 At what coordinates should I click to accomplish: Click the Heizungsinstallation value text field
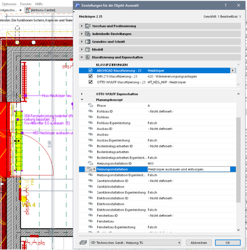point(189,169)
